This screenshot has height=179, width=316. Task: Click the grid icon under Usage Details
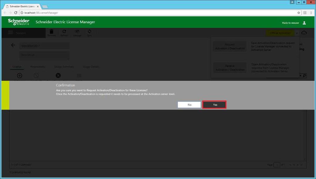[x=79, y=76]
